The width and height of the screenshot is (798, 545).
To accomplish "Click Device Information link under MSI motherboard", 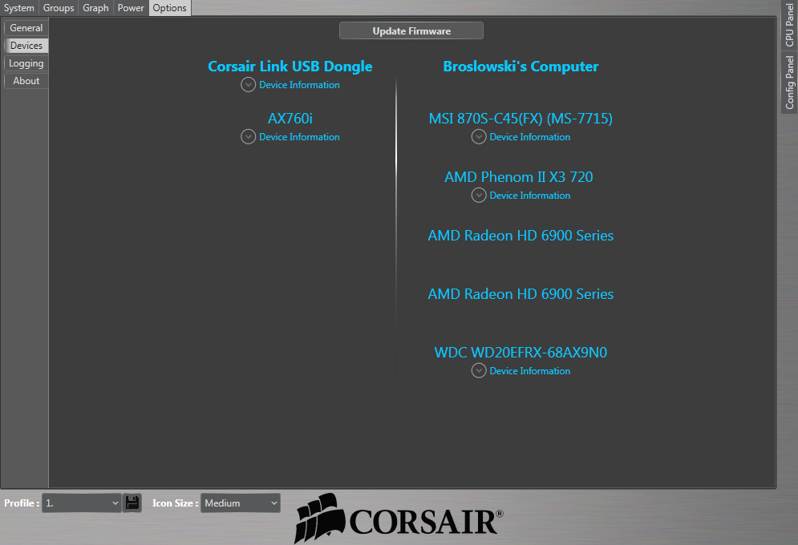I will tap(530, 137).
